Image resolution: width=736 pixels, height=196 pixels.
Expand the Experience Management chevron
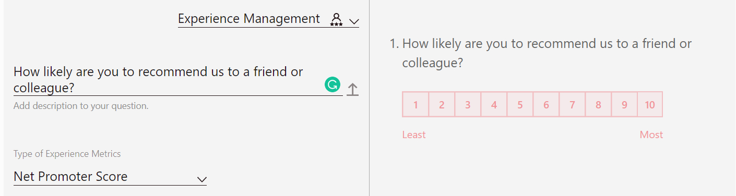pyautogui.click(x=354, y=21)
